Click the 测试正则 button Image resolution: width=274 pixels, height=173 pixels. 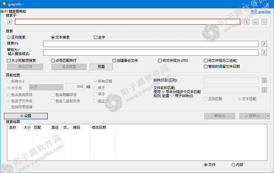click(x=25, y=67)
